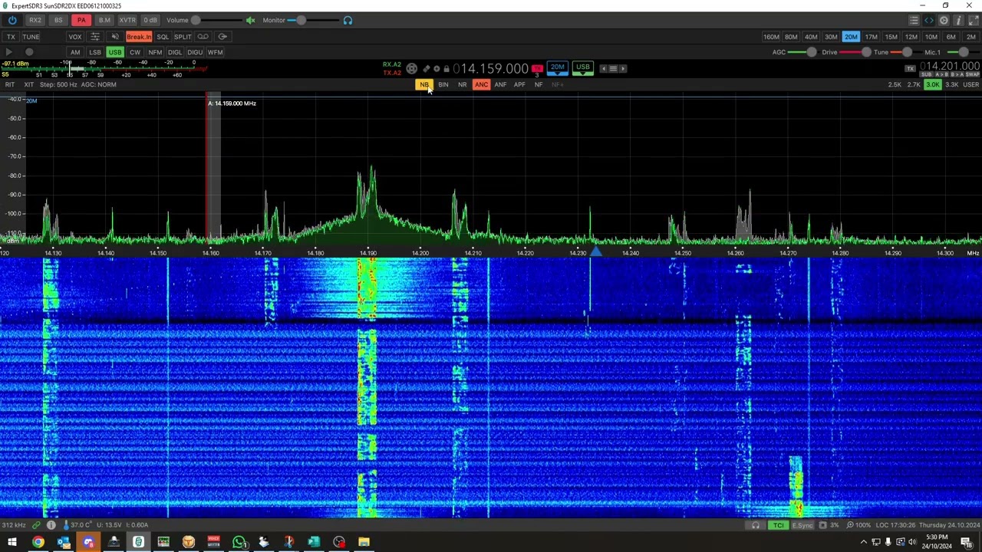Toggle the B.M button

(104, 20)
